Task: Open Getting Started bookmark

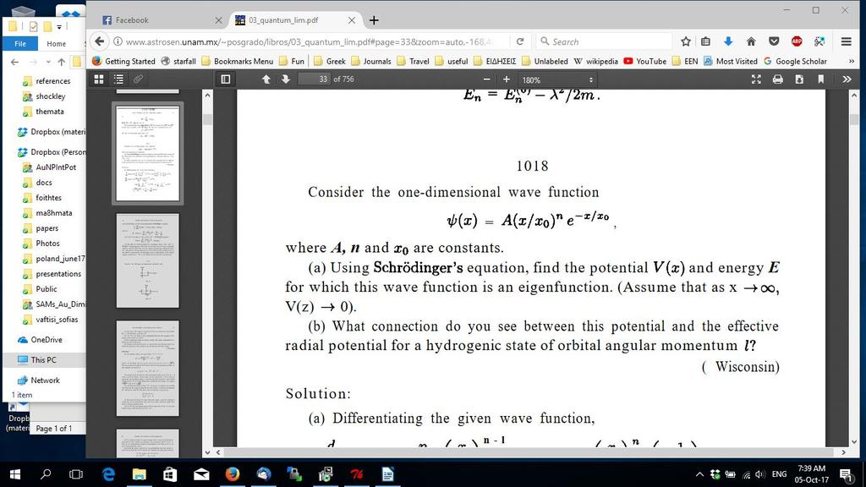Action: [x=123, y=61]
